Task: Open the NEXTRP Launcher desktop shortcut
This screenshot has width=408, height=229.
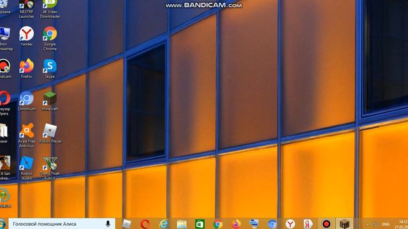Action: [26, 9]
